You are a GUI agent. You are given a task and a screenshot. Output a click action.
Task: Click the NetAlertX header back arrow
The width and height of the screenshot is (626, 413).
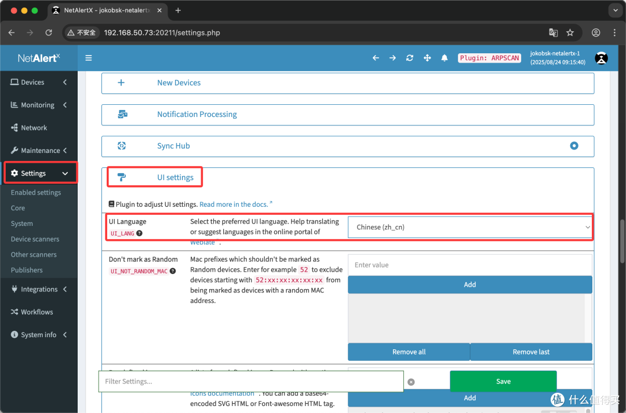(376, 58)
